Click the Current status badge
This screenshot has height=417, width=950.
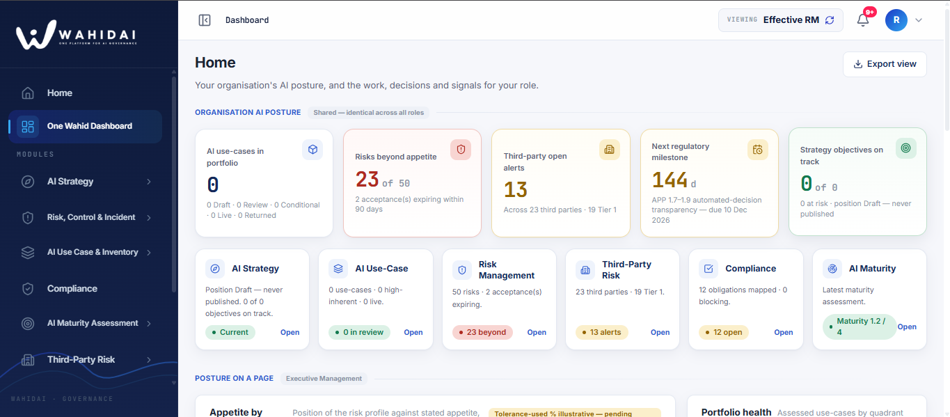230,333
